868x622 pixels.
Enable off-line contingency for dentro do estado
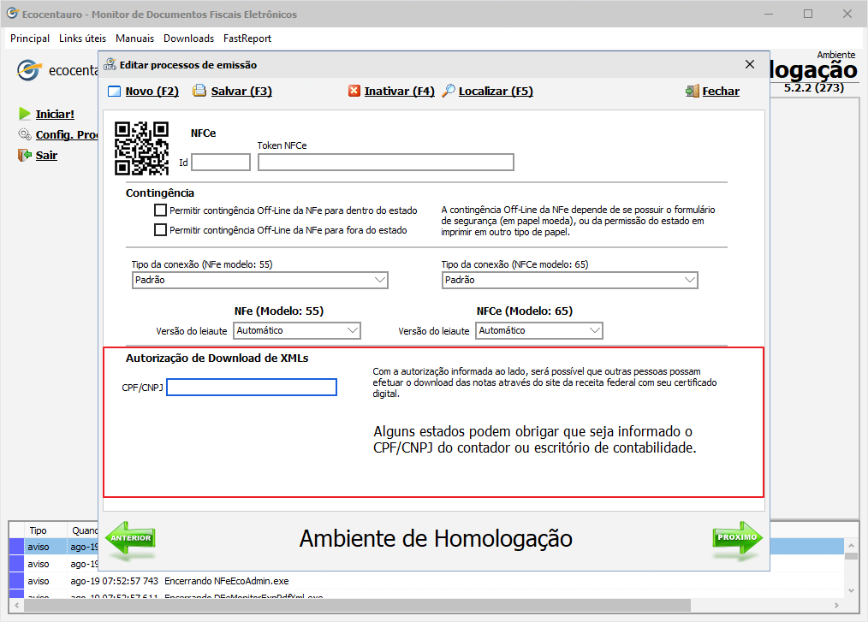coord(160,210)
